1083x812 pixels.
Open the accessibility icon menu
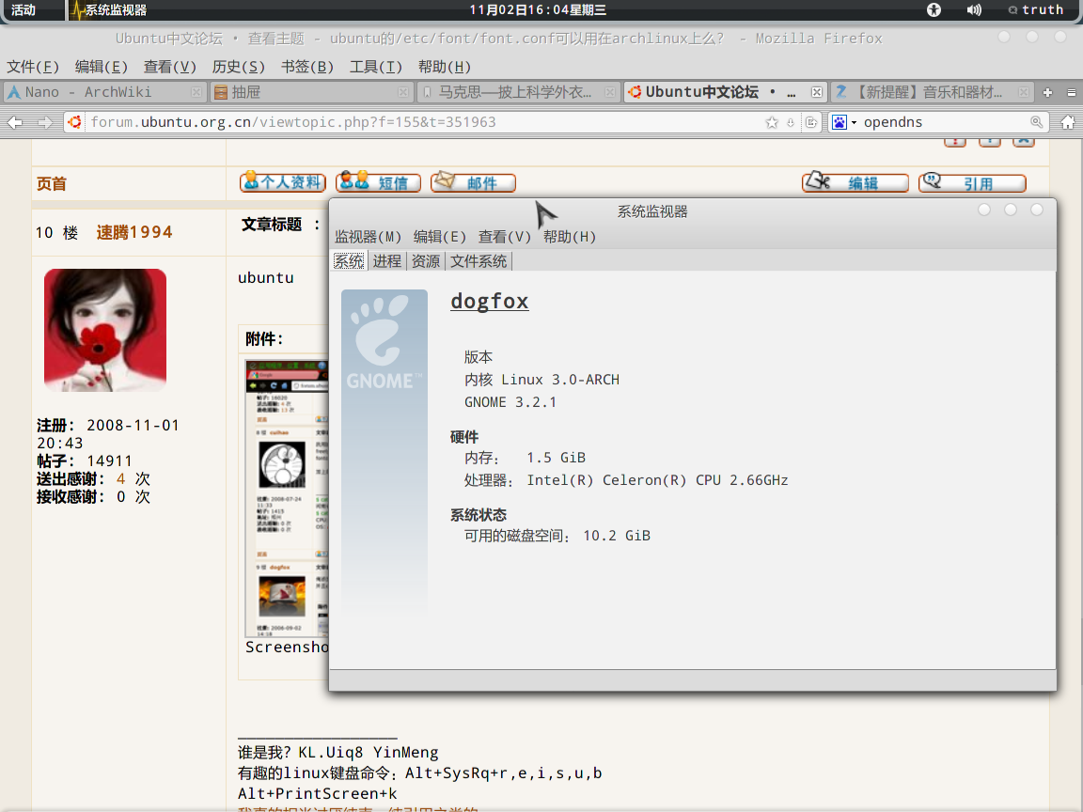(934, 9)
